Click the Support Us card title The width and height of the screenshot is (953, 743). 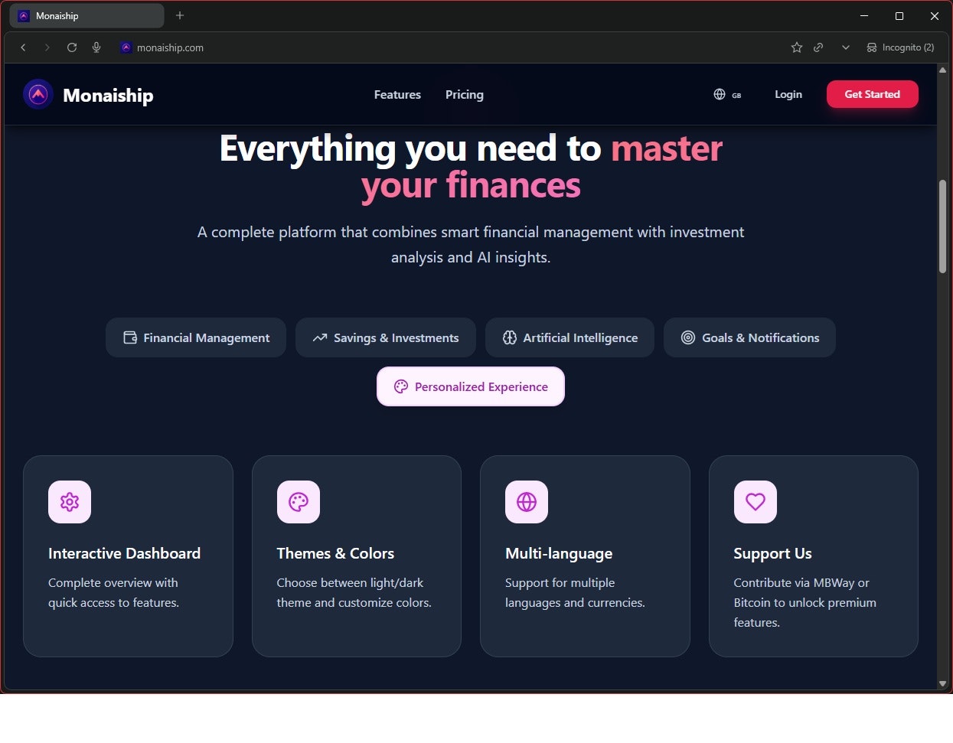pos(772,554)
